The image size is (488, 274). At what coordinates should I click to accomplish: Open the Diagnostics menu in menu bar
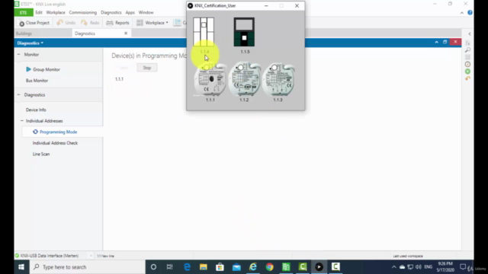pos(111,12)
